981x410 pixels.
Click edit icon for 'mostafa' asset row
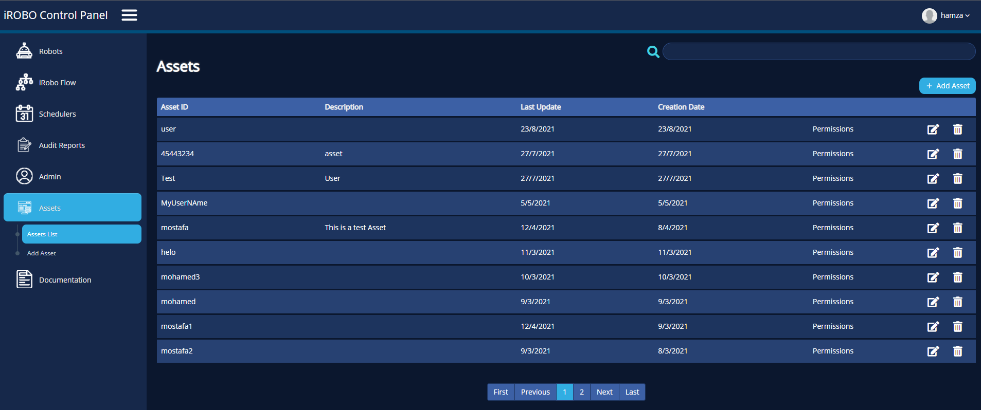933,228
